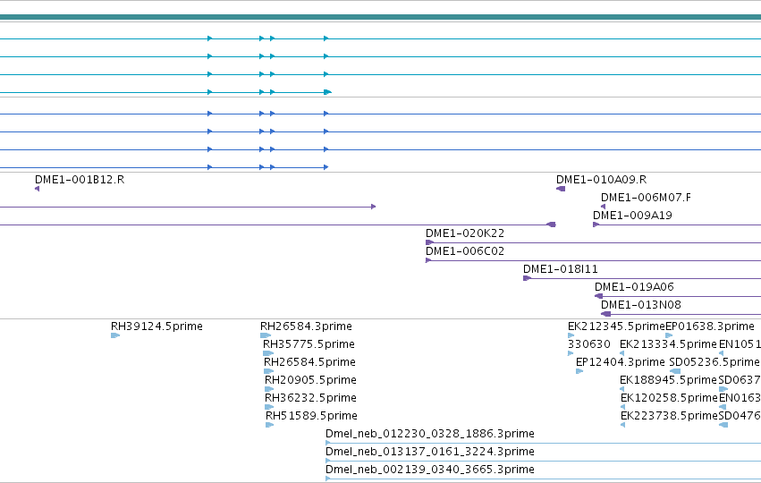Click the EK212345.5prime EST label
Viewport: 761px width, 483px height.
pos(616,326)
